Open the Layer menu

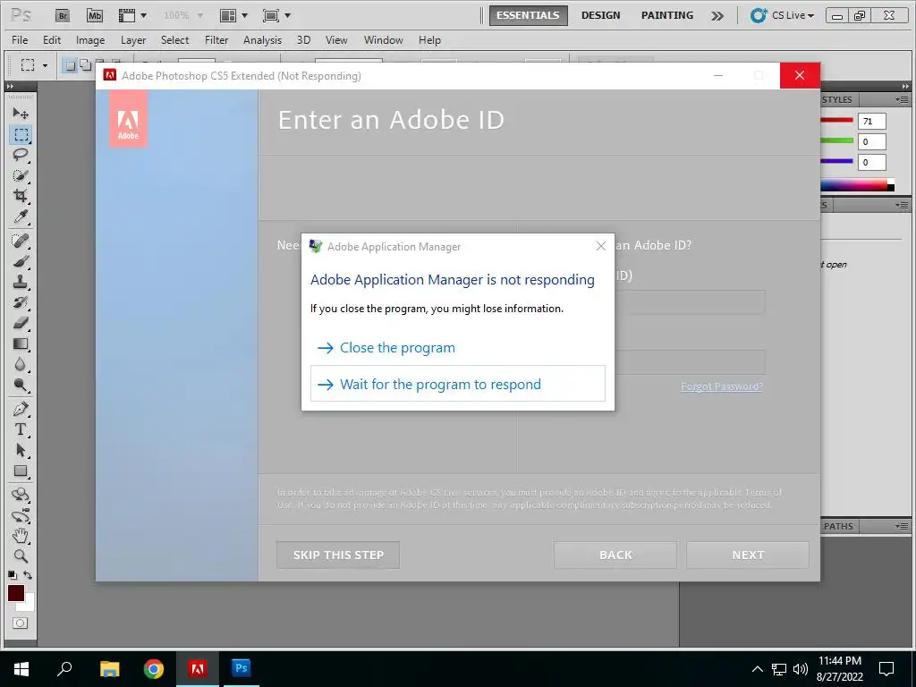(133, 40)
